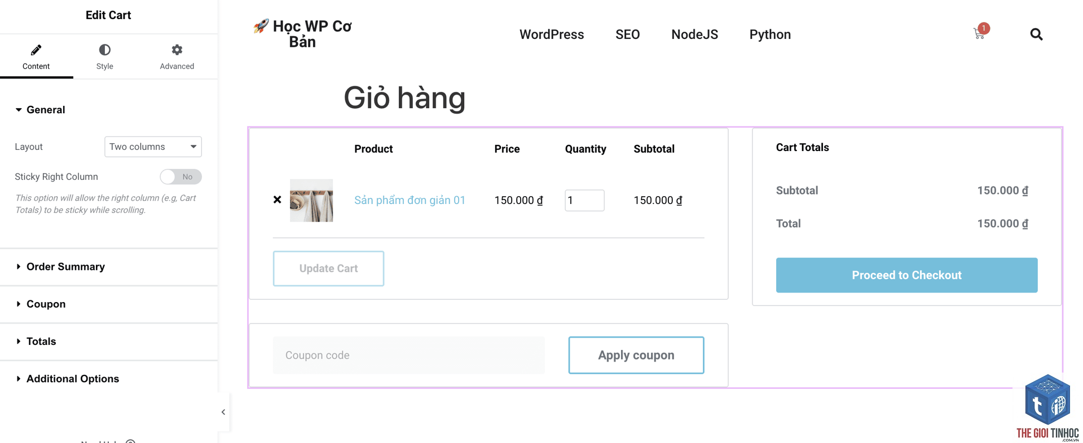Screen dimensions: 1083x443
Task: Click the Product column header
Action: pos(373,149)
